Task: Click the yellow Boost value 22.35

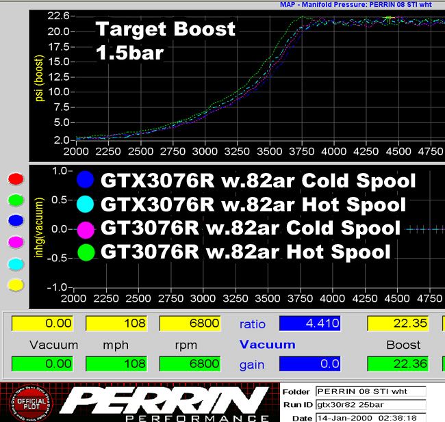Action: (x=398, y=324)
